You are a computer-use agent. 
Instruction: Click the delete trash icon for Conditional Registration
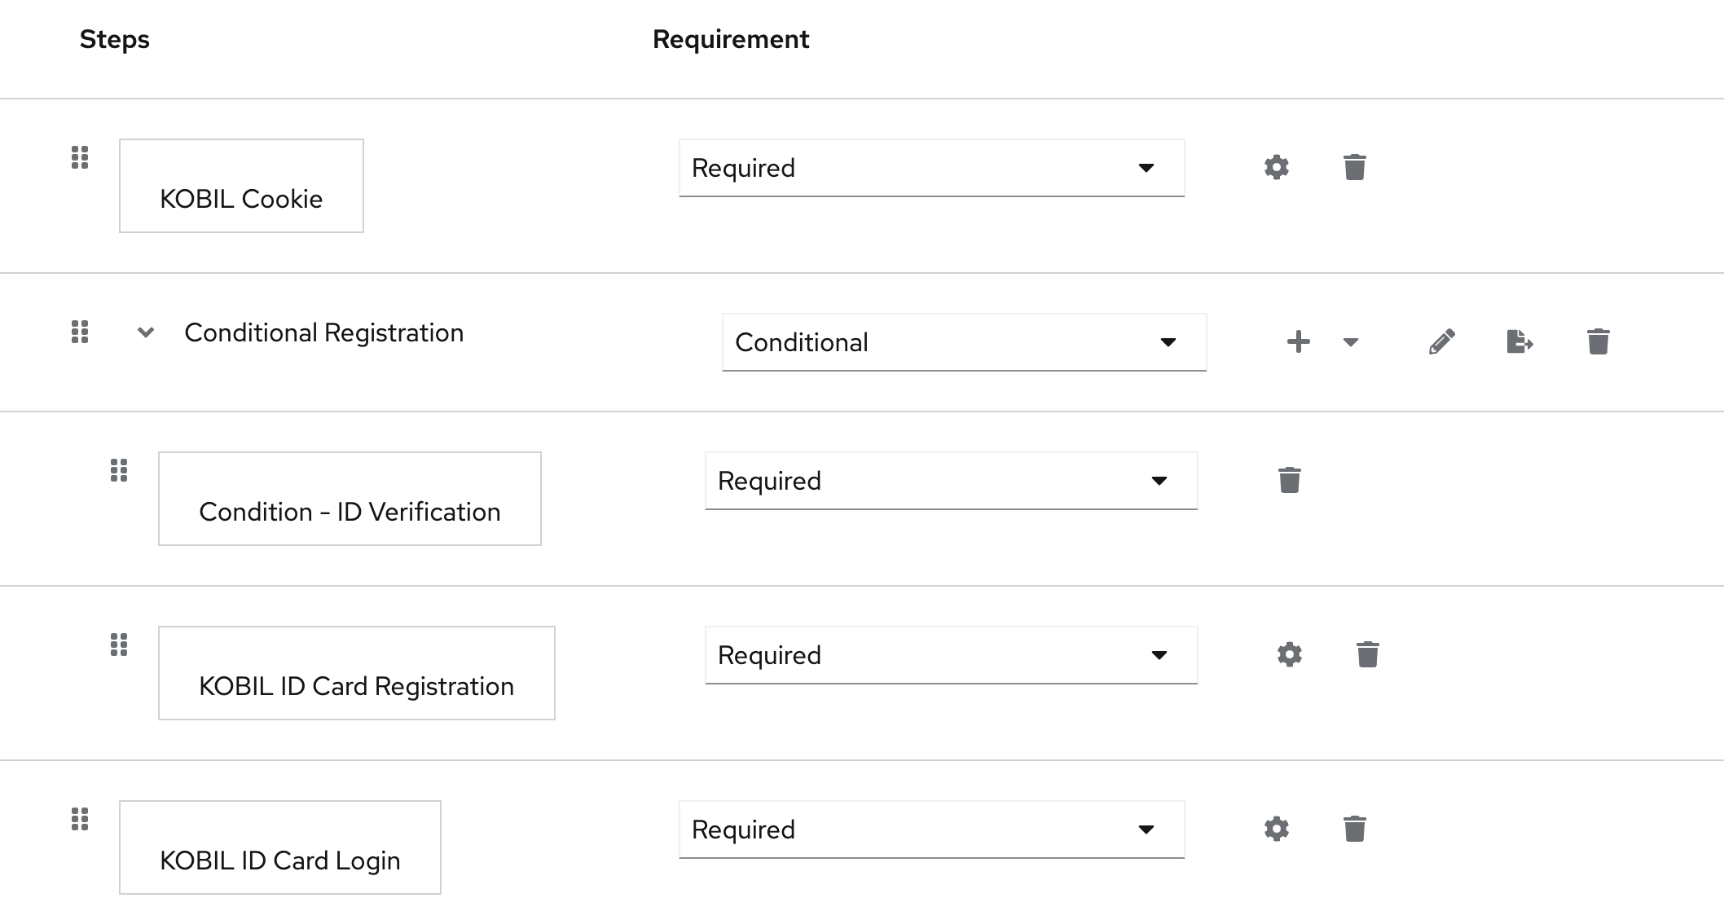(1598, 341)
